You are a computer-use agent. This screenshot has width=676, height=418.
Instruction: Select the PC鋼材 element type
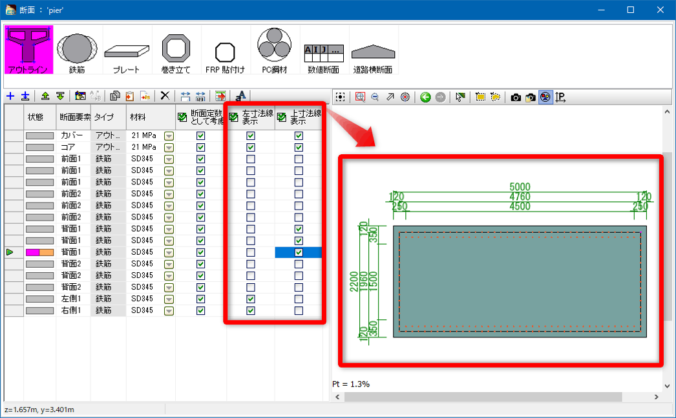pos(274,50)
